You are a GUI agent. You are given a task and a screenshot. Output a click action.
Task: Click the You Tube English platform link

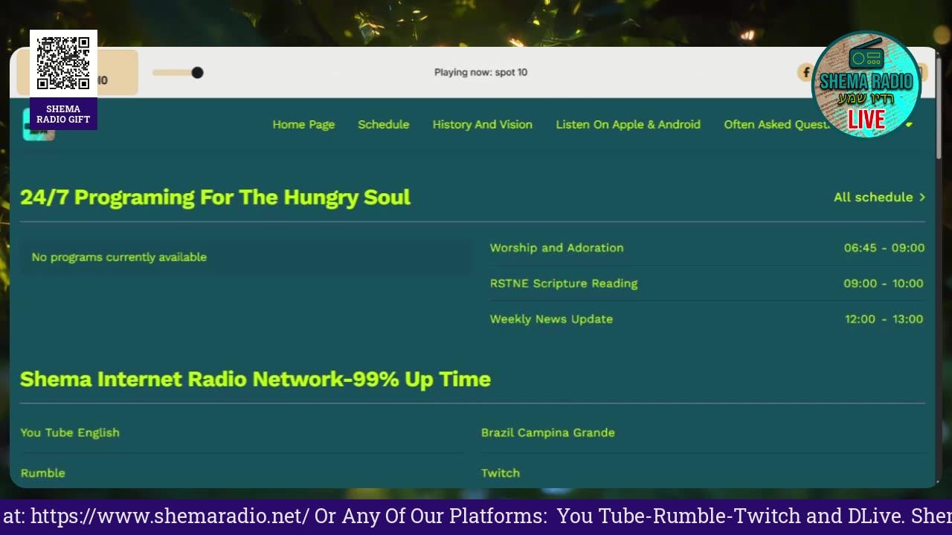(69, 432)
